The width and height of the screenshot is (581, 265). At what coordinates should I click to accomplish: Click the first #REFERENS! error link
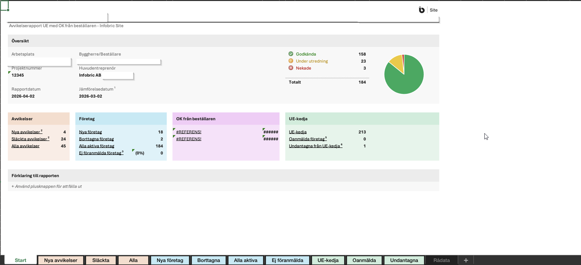pos(189,132)
